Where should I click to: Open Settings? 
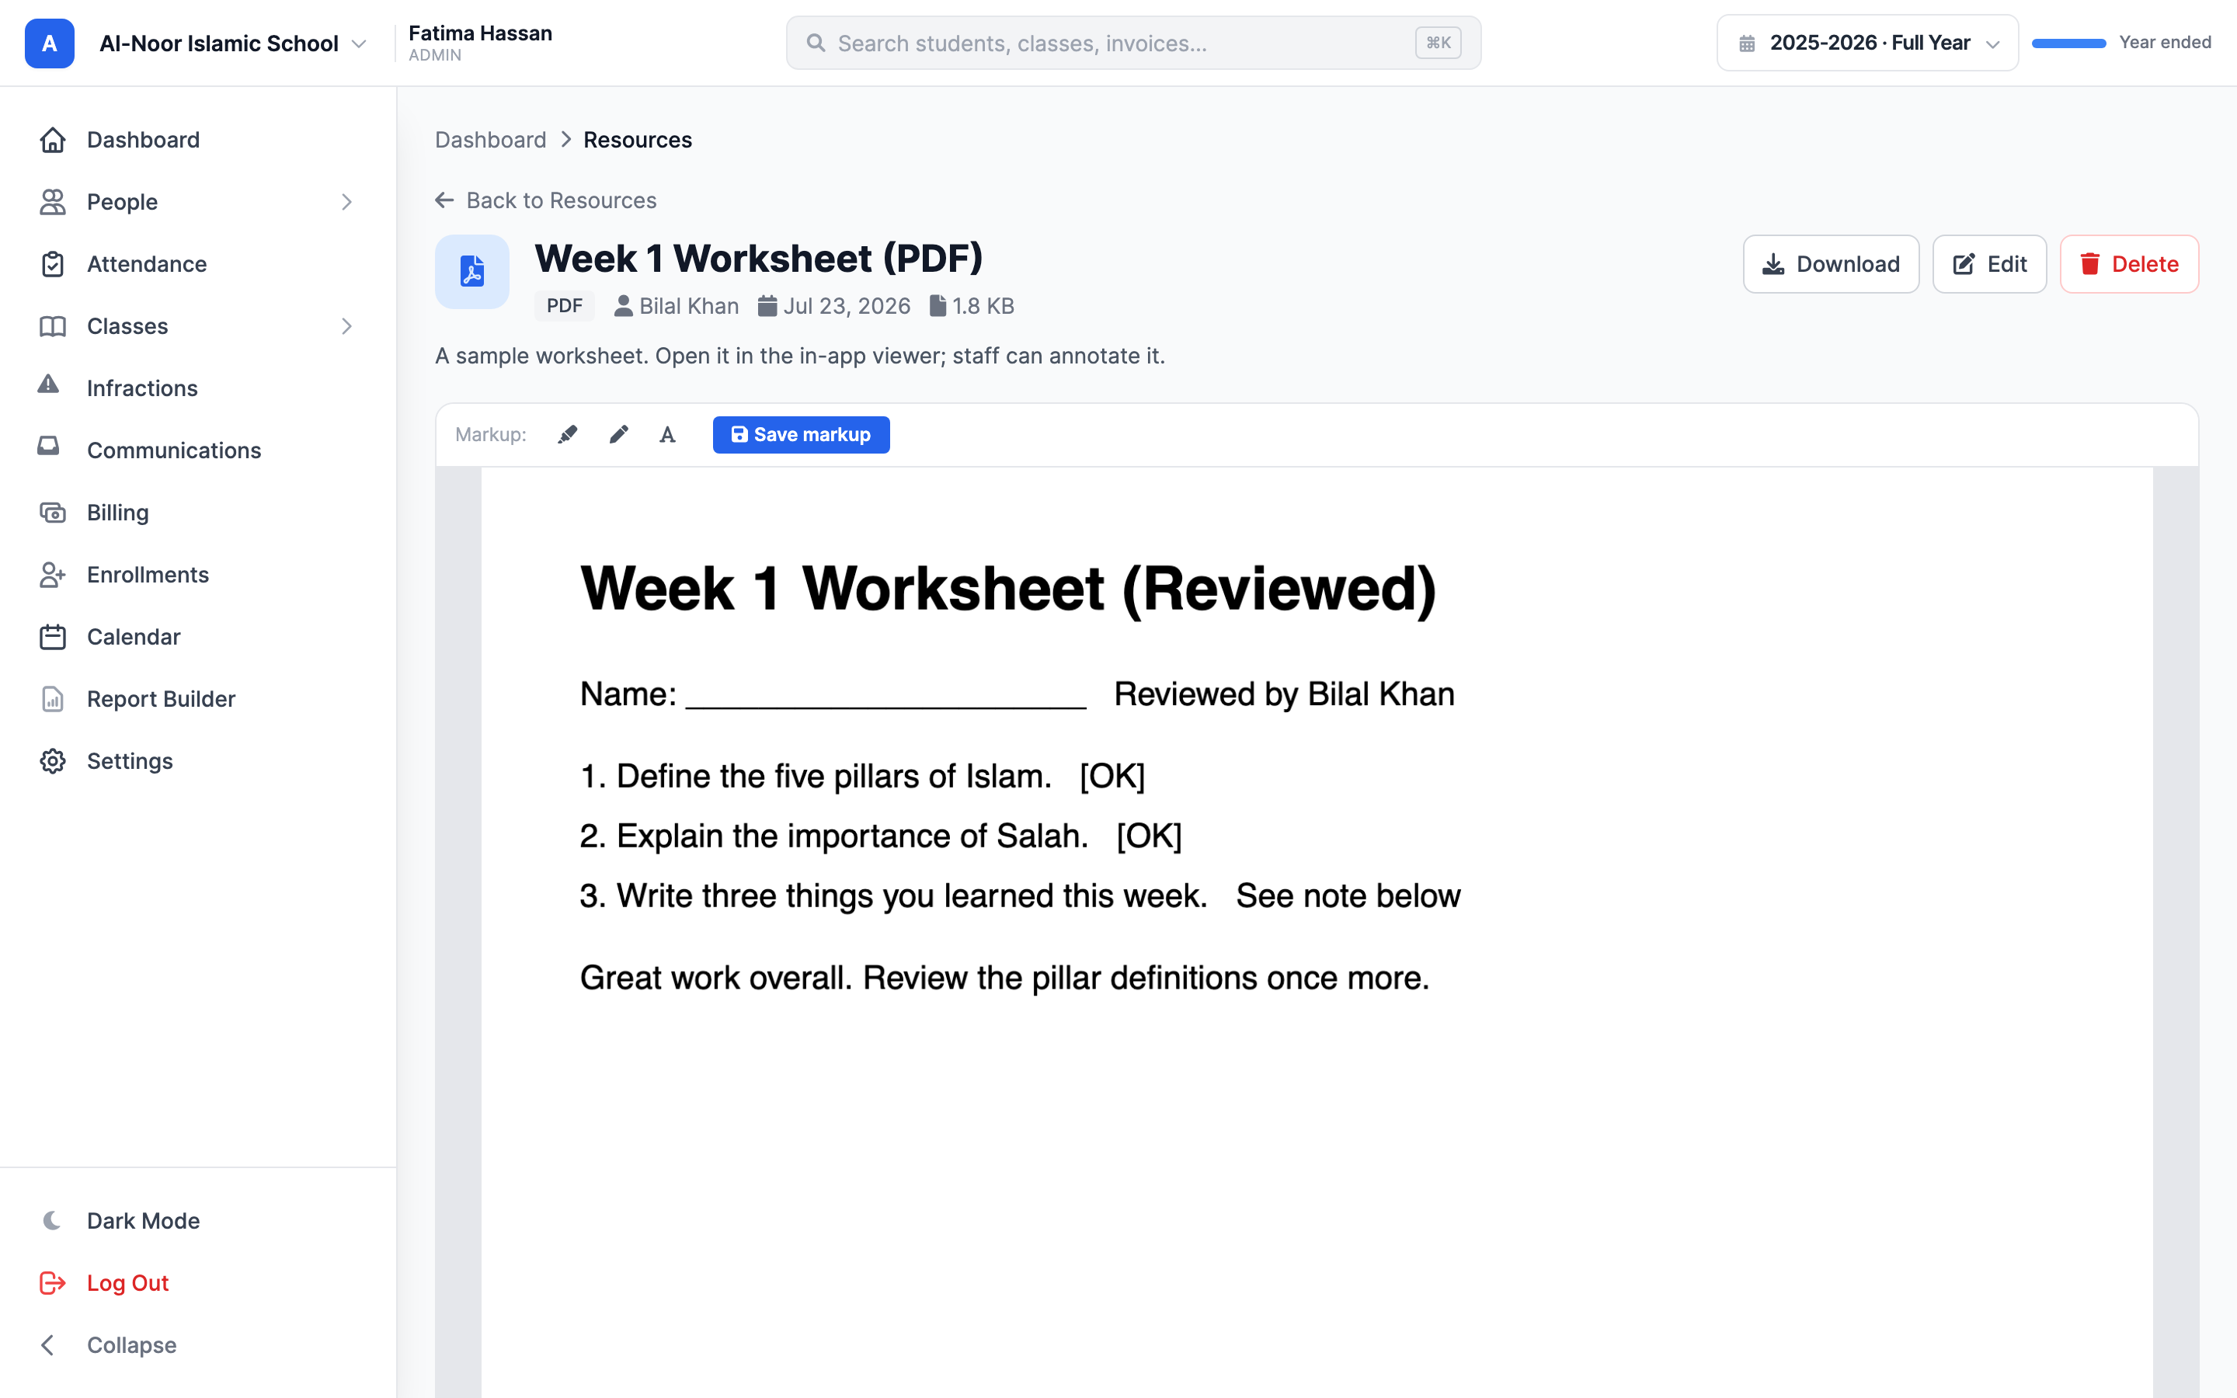pyautogui.click(x=198, y=761)
